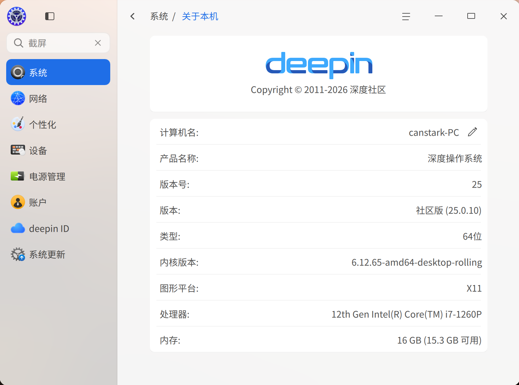Image resolution: width=519 pixels, height=385 pixels.
Task: Click the 图形平台: label
Action: (179, 288)
